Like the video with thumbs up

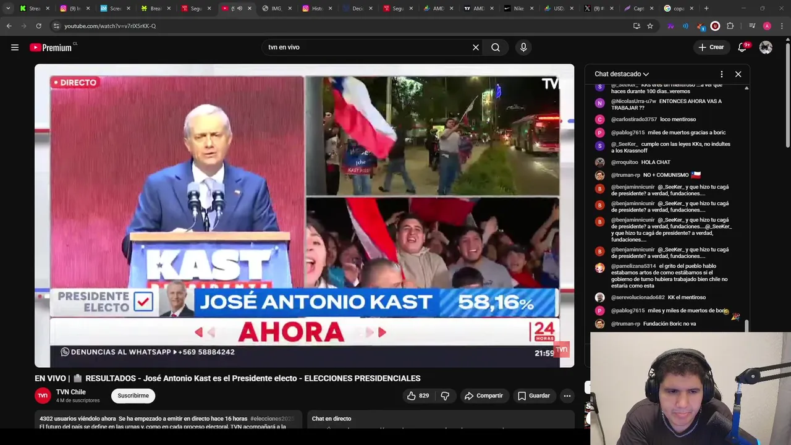click(x=418, y=396)
